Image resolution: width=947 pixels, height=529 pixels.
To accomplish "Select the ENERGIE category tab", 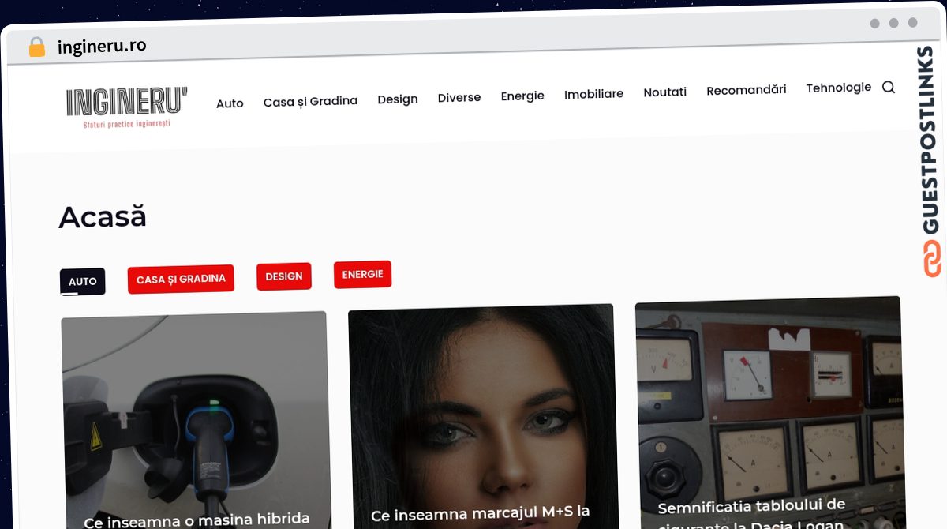I will click(362, 274).
